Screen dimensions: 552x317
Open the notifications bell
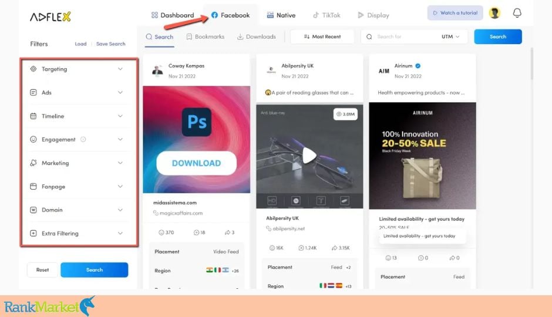pyautogui.click(x=517, y=13)
